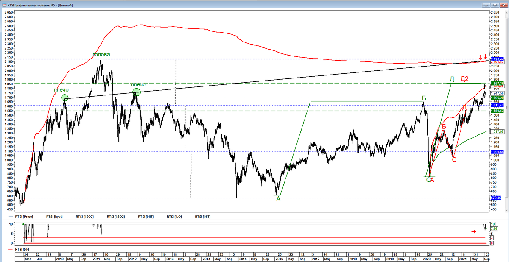
Task: Click the green circle marker on left shoulder
Action: coord(65,98)
